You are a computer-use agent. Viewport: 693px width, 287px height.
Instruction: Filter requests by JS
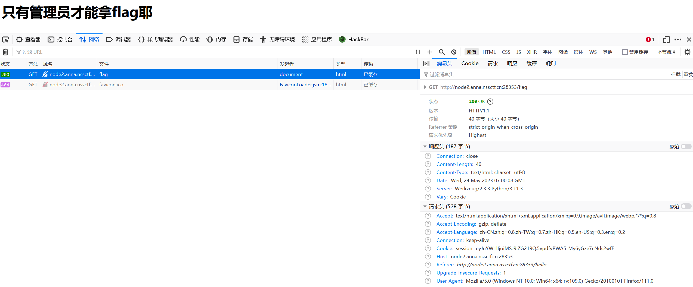click(519, 52)
